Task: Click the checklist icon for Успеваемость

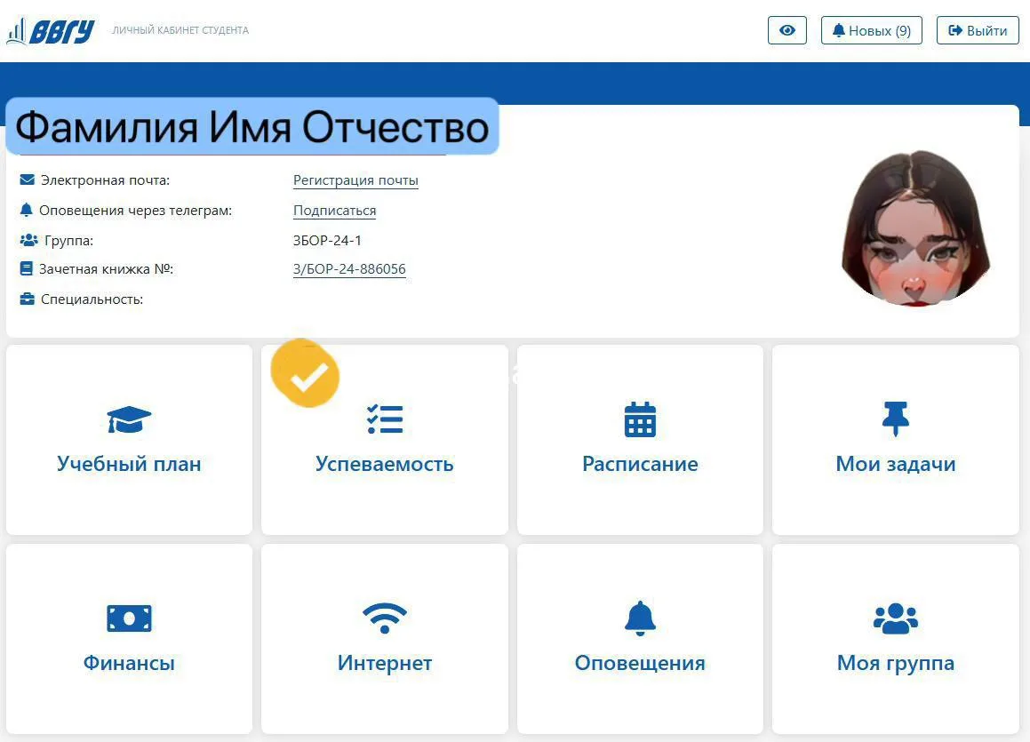Action: pyautogui.click(x=385, y=419)
